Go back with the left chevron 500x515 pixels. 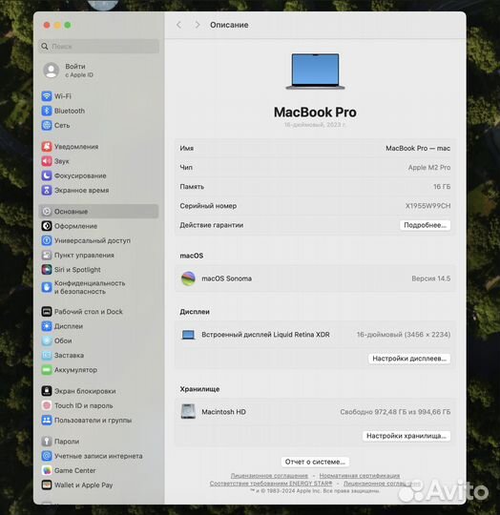[x=178, y=25]
